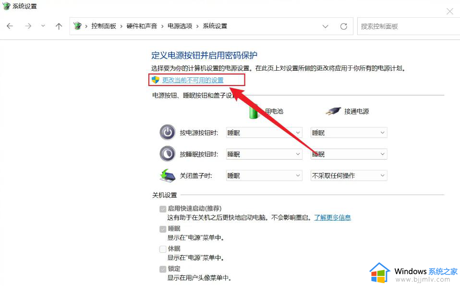Expand the address bar history dropdown
Screen dimensions: 460x286
(325, 26)
